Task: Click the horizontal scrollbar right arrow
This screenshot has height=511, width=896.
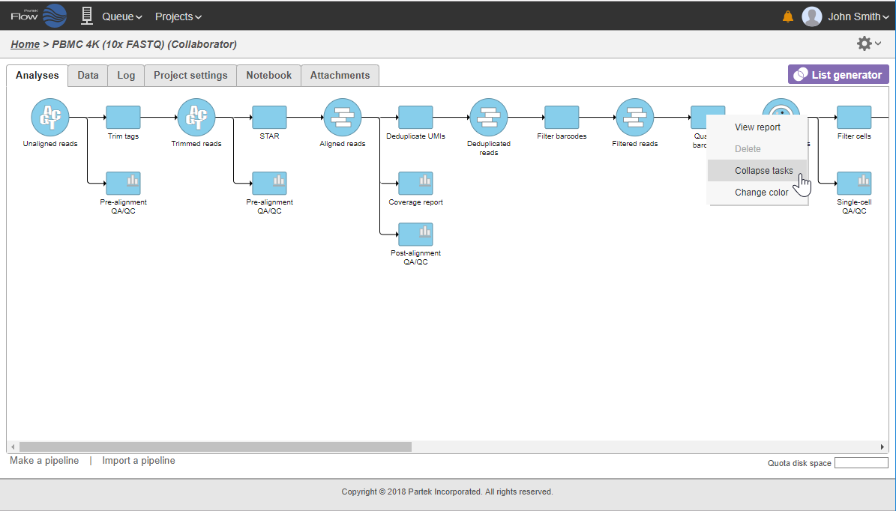Action: click(882, 447)
